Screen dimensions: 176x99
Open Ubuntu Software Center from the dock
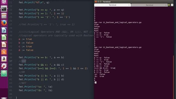pos(4,52)
